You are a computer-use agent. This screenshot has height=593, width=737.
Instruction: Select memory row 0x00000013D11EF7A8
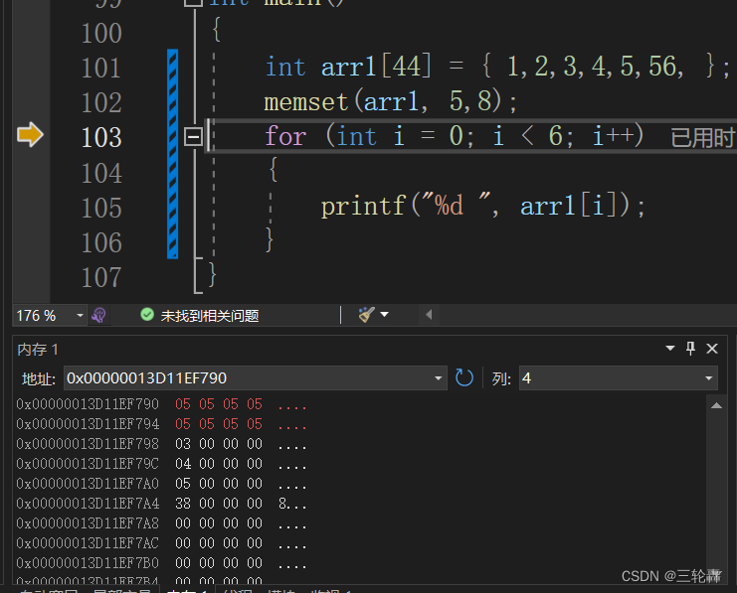(x=162, y=523)
